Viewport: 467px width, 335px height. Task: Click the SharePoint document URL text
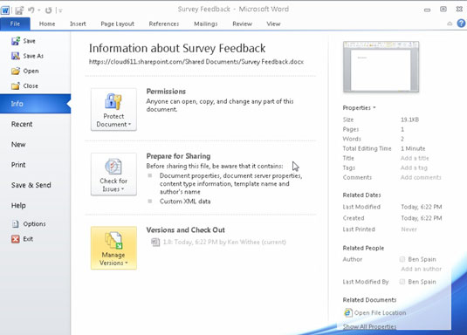(x=196, y=62)
